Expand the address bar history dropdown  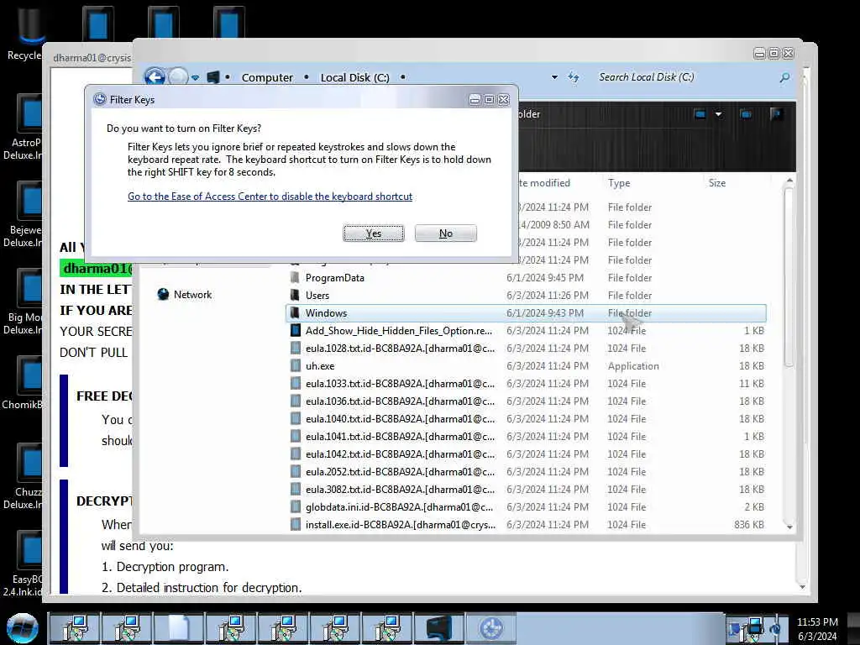click(x=554, y=77)
